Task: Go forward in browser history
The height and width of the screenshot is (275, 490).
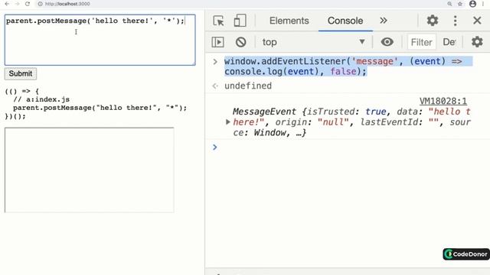Action: pyautogui.click(x=17, y=4)
